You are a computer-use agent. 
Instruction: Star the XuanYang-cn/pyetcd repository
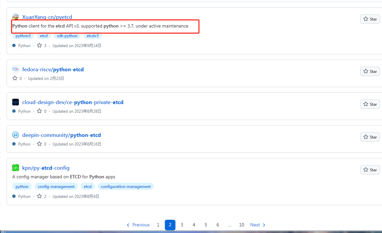pos(370,19)
